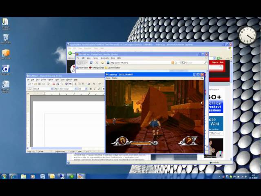Click blue 'd' desktop icon

(x=6, y=70)
